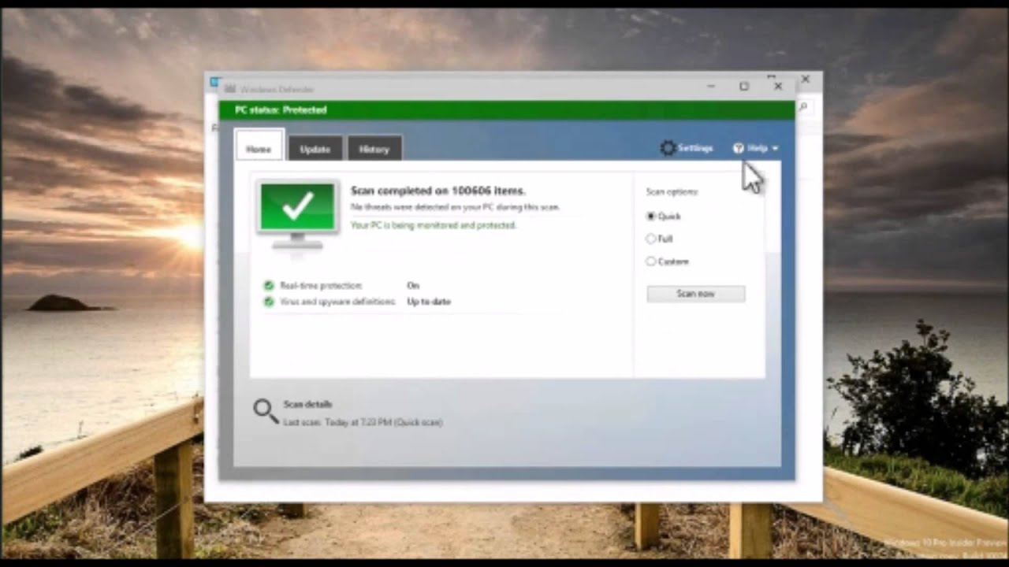1009x567 pixels.
Task: Switch to the Update tab
Action: (x=315, y=148)
